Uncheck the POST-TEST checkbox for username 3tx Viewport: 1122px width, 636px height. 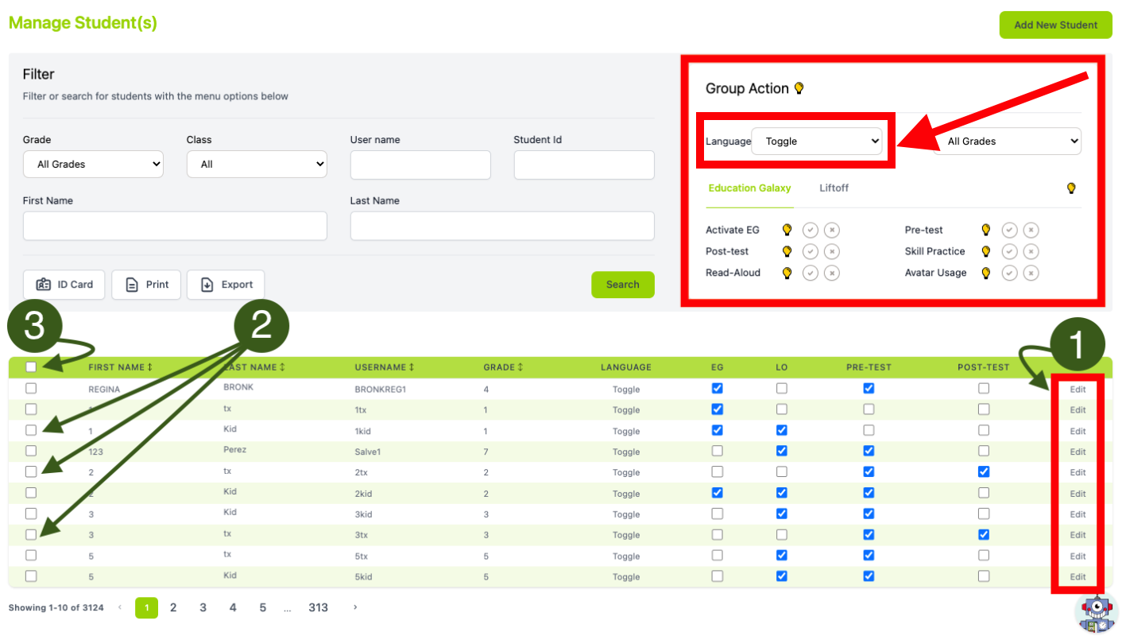(984, 534)
